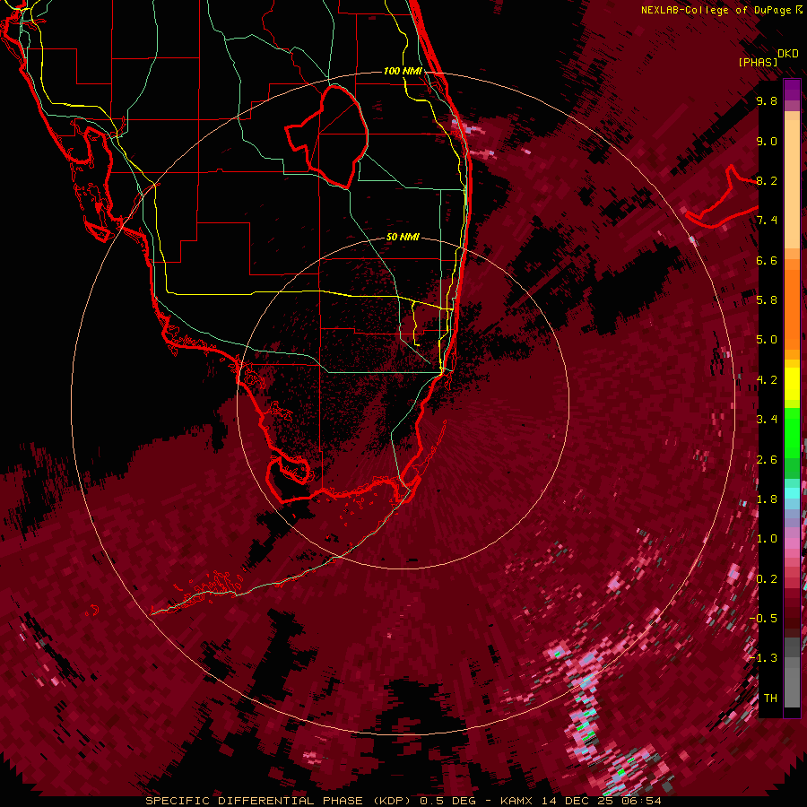This screenshot has height=807, width=807.
Task: Click the 9.8 value on the color scale
Action: coord(767,100)
